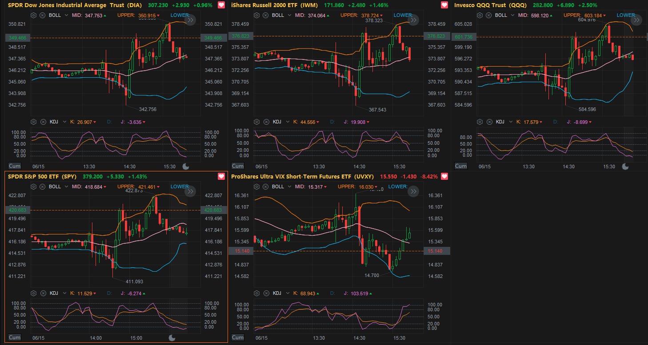The image size is (648, 345).
Task: Toggle the moon after-hours icon on SPY chart
Action: 172,338
